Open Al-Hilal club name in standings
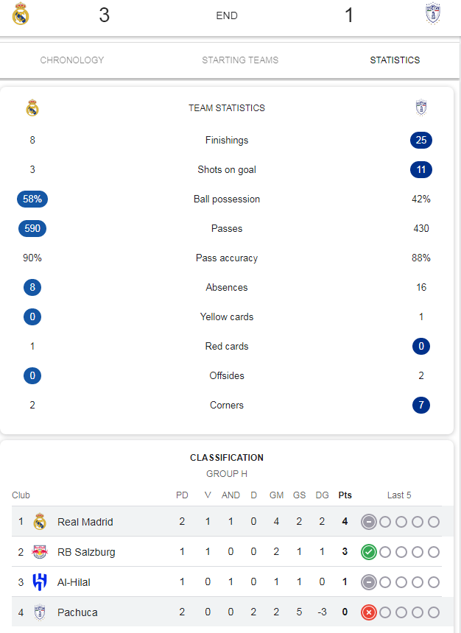Viewport: 461px width, 633px height. [74, 582]
